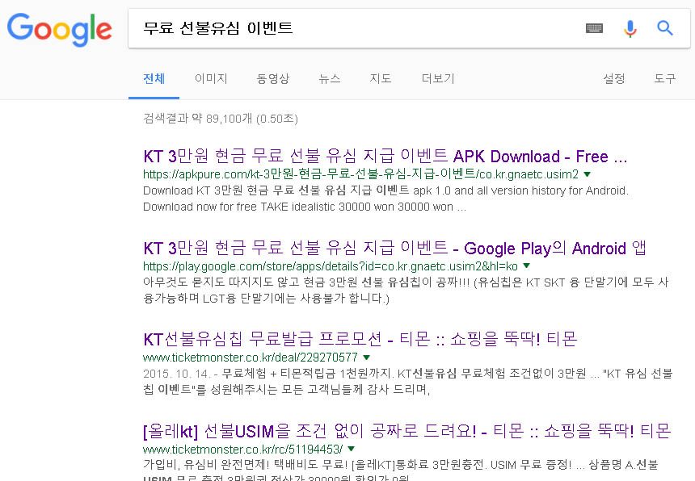Expand the dropdown arrow beside the apkpure.com URL
Viewport: 695px width, 481px height.
click(588, 174)
